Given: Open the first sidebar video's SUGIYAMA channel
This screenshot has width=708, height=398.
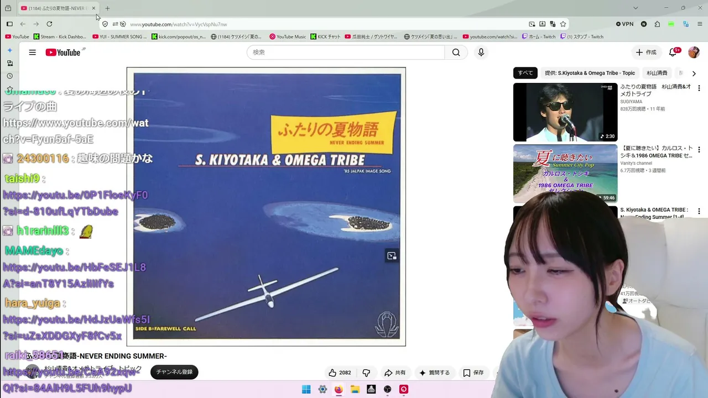Looking at the screenshot, I should pyautogui.click(x=631, y=102).
